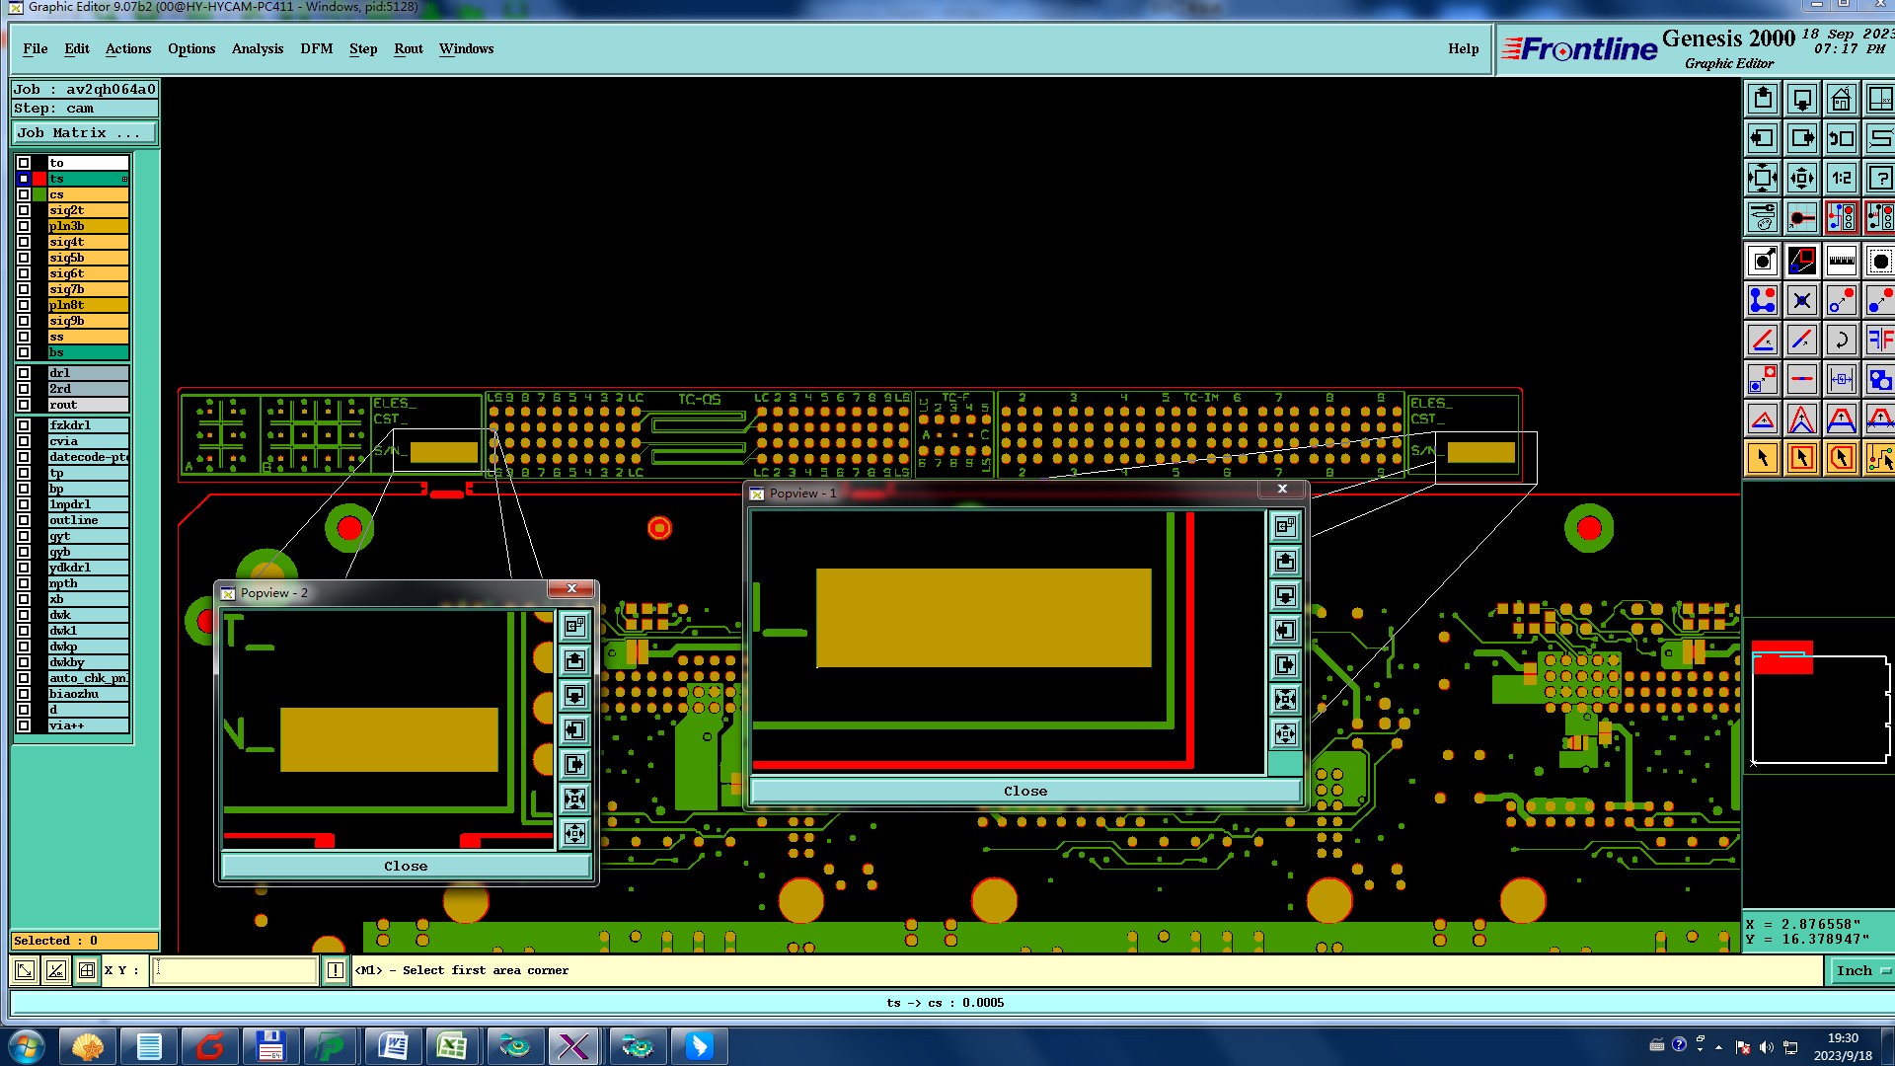Click the X Y coordinate input field

pyautogui.click(x=235, y=971)
